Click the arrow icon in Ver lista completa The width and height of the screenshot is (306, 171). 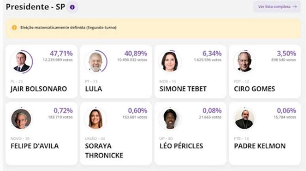click(x=295, y=7)
